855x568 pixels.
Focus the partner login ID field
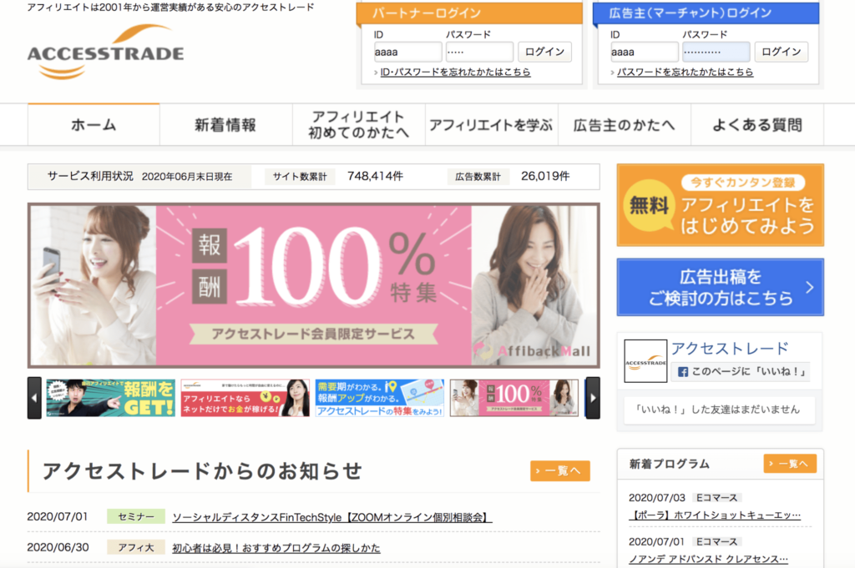tap(407, 53)
